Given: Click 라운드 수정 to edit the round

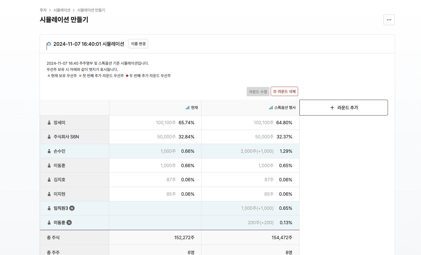Looking at the screenshot, I should pos(258,91).
